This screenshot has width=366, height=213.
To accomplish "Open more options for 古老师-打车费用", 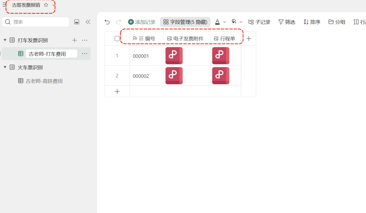I will coord(84,54).
